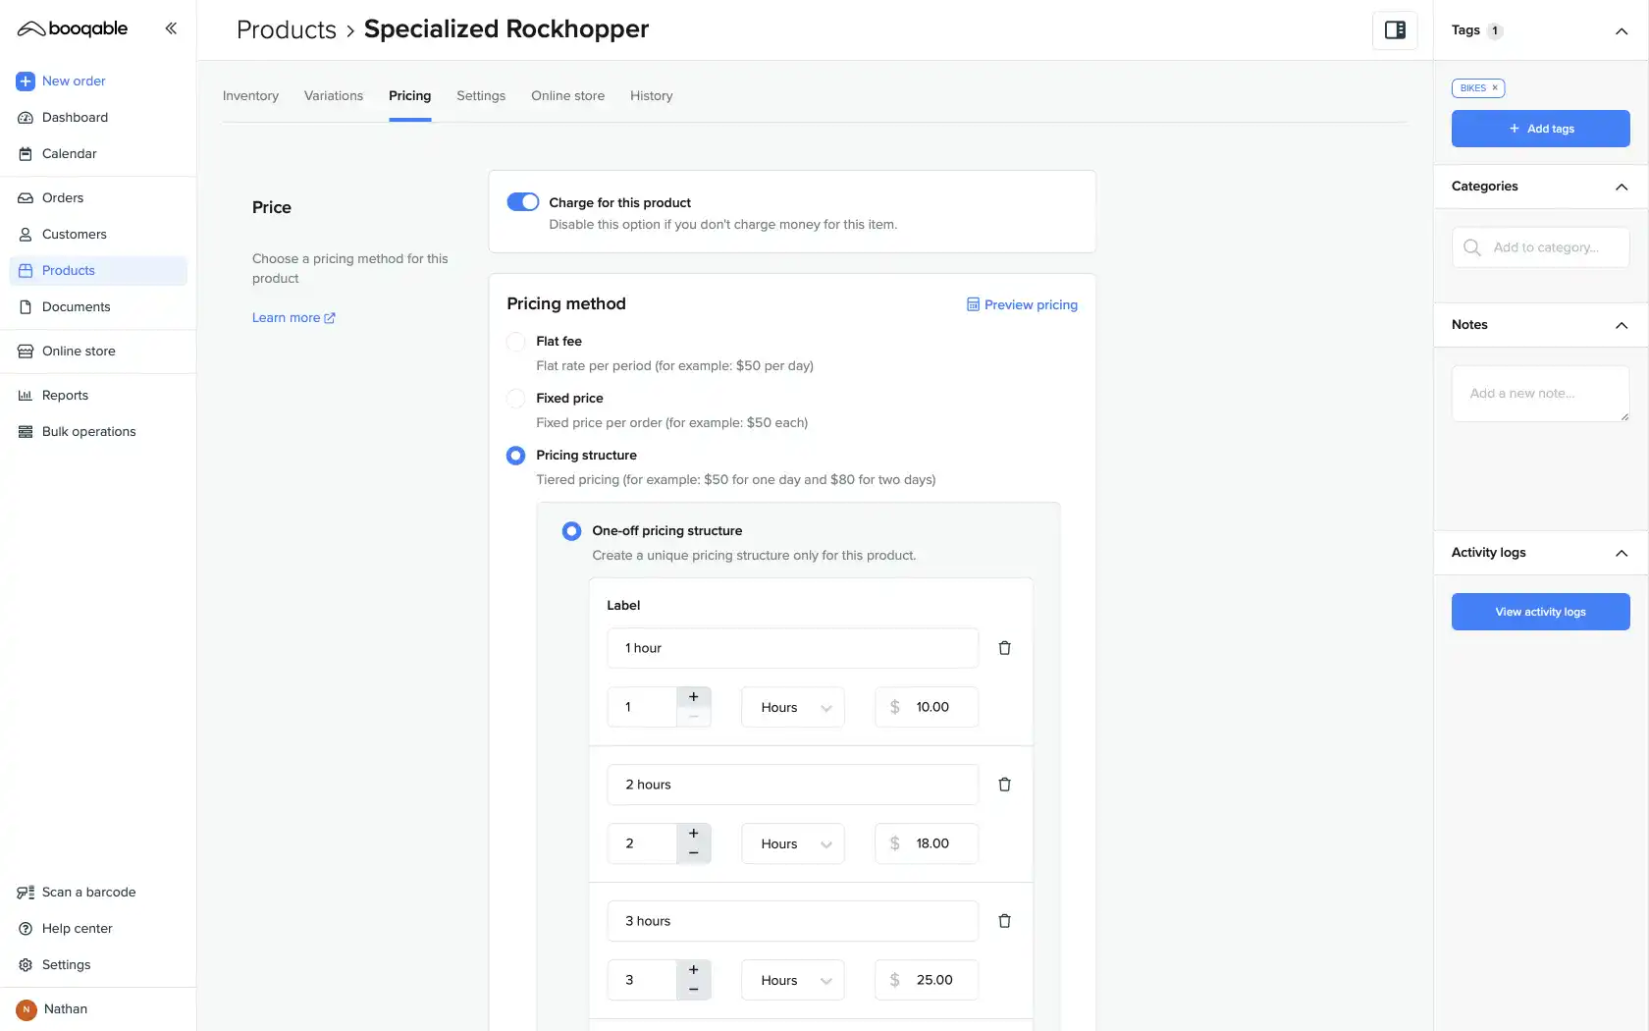
Task: Click the Nathan user avatar
Action: pos(27,1009)
